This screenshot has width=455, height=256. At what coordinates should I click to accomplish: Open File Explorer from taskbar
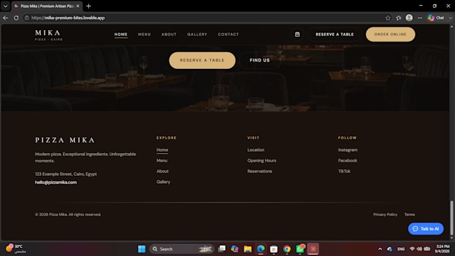(248, 249)
